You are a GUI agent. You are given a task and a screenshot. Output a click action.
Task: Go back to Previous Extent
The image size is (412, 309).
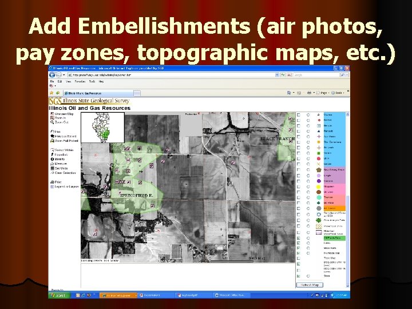(x=64, y=136)
